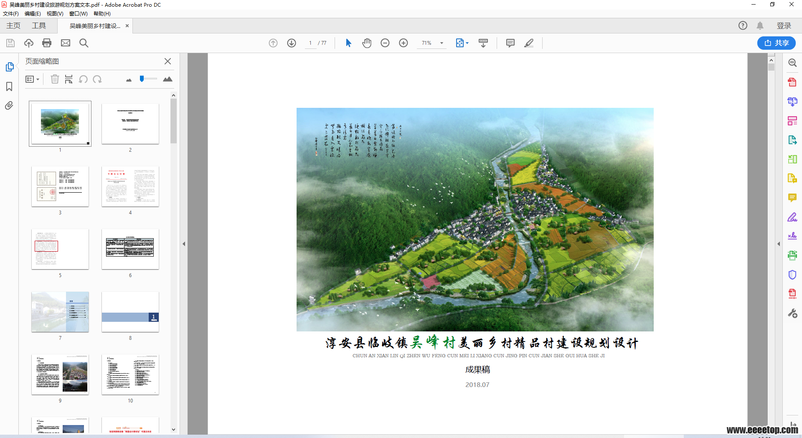Switch to the 主页 tab
Viewport: 802px width, 438px height.
pyautogui.click(x=13, y=26)
